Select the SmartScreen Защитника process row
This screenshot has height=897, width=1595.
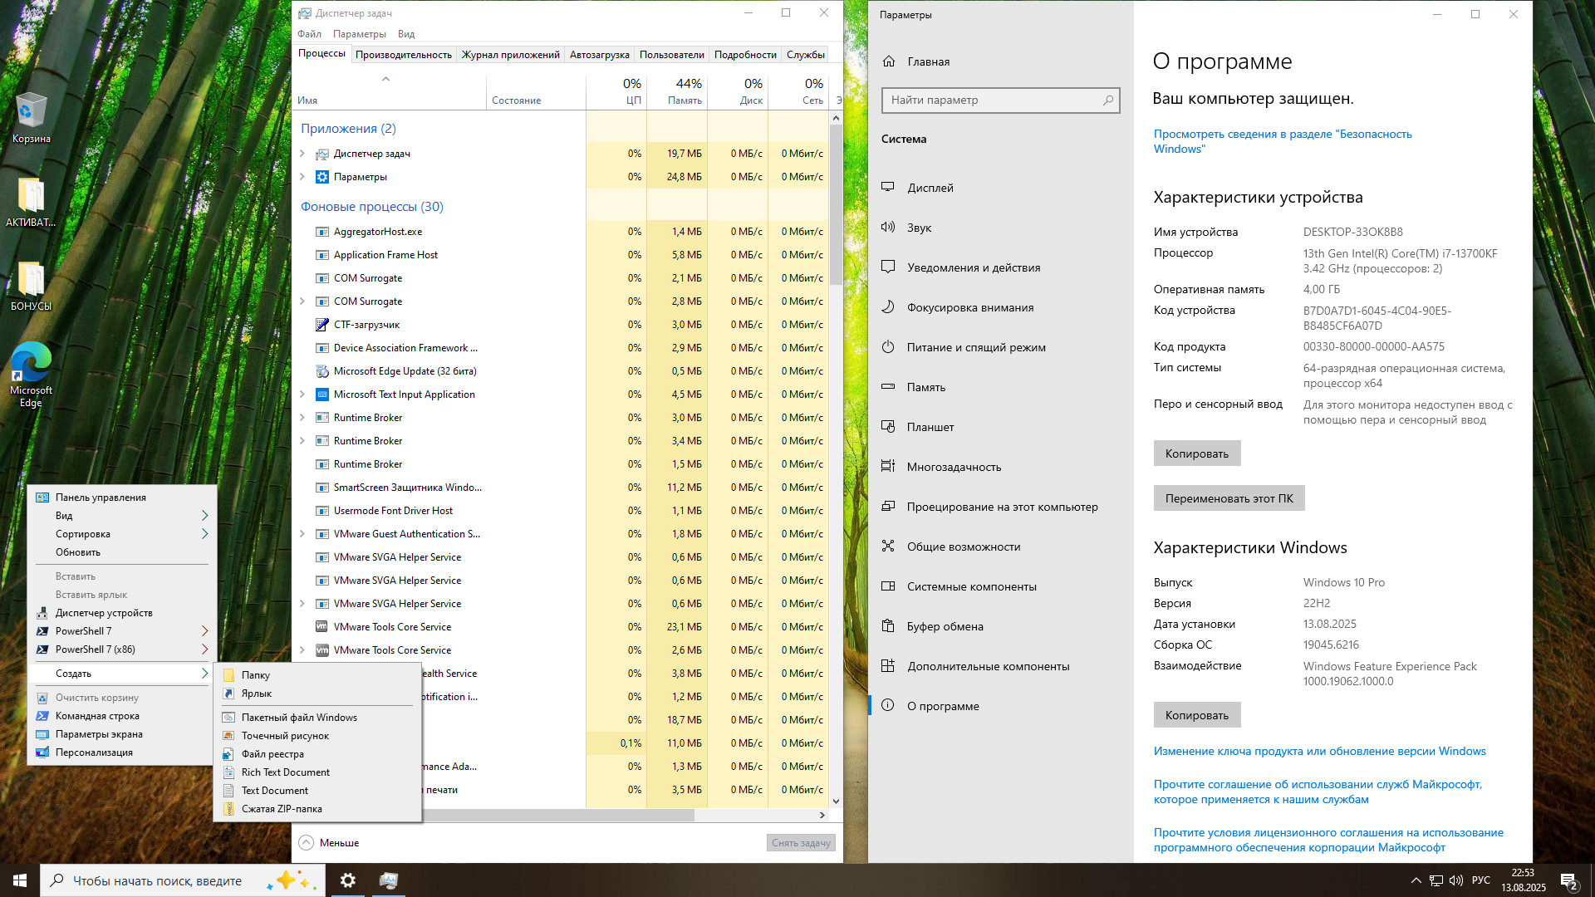pyautogui.click(x=562, y=488)
